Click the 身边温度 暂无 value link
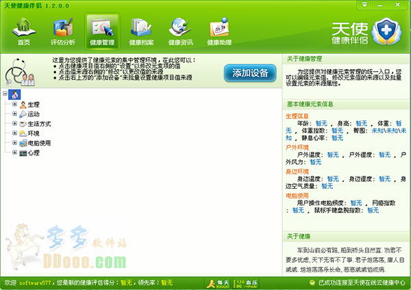Screen dimensions: 411x290 (333, 179)
